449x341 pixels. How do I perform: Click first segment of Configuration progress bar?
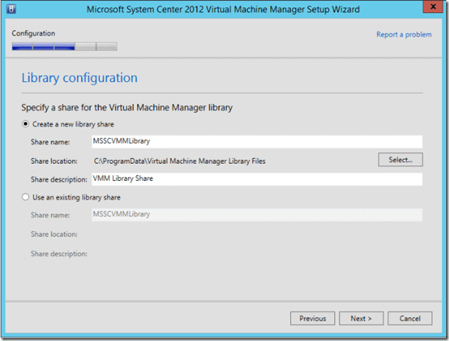22,47
